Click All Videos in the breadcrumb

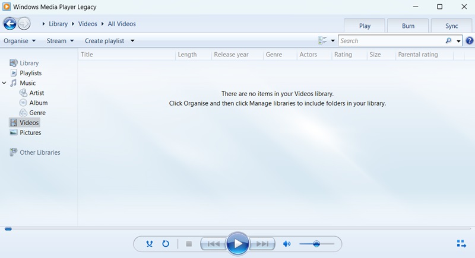click(122, 24)
